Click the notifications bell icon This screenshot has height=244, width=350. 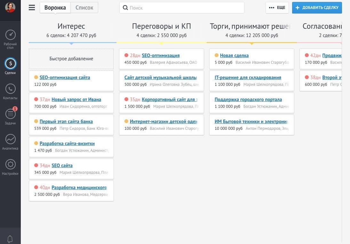[10, 239]
